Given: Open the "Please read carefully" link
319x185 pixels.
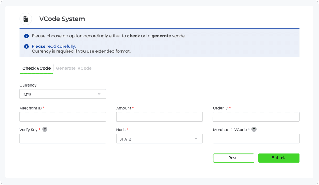Looking at the screenshot, I should coord(53,46).
